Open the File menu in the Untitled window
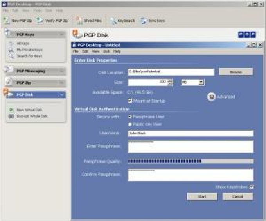 pyautogui.click(x=75, y=51)
